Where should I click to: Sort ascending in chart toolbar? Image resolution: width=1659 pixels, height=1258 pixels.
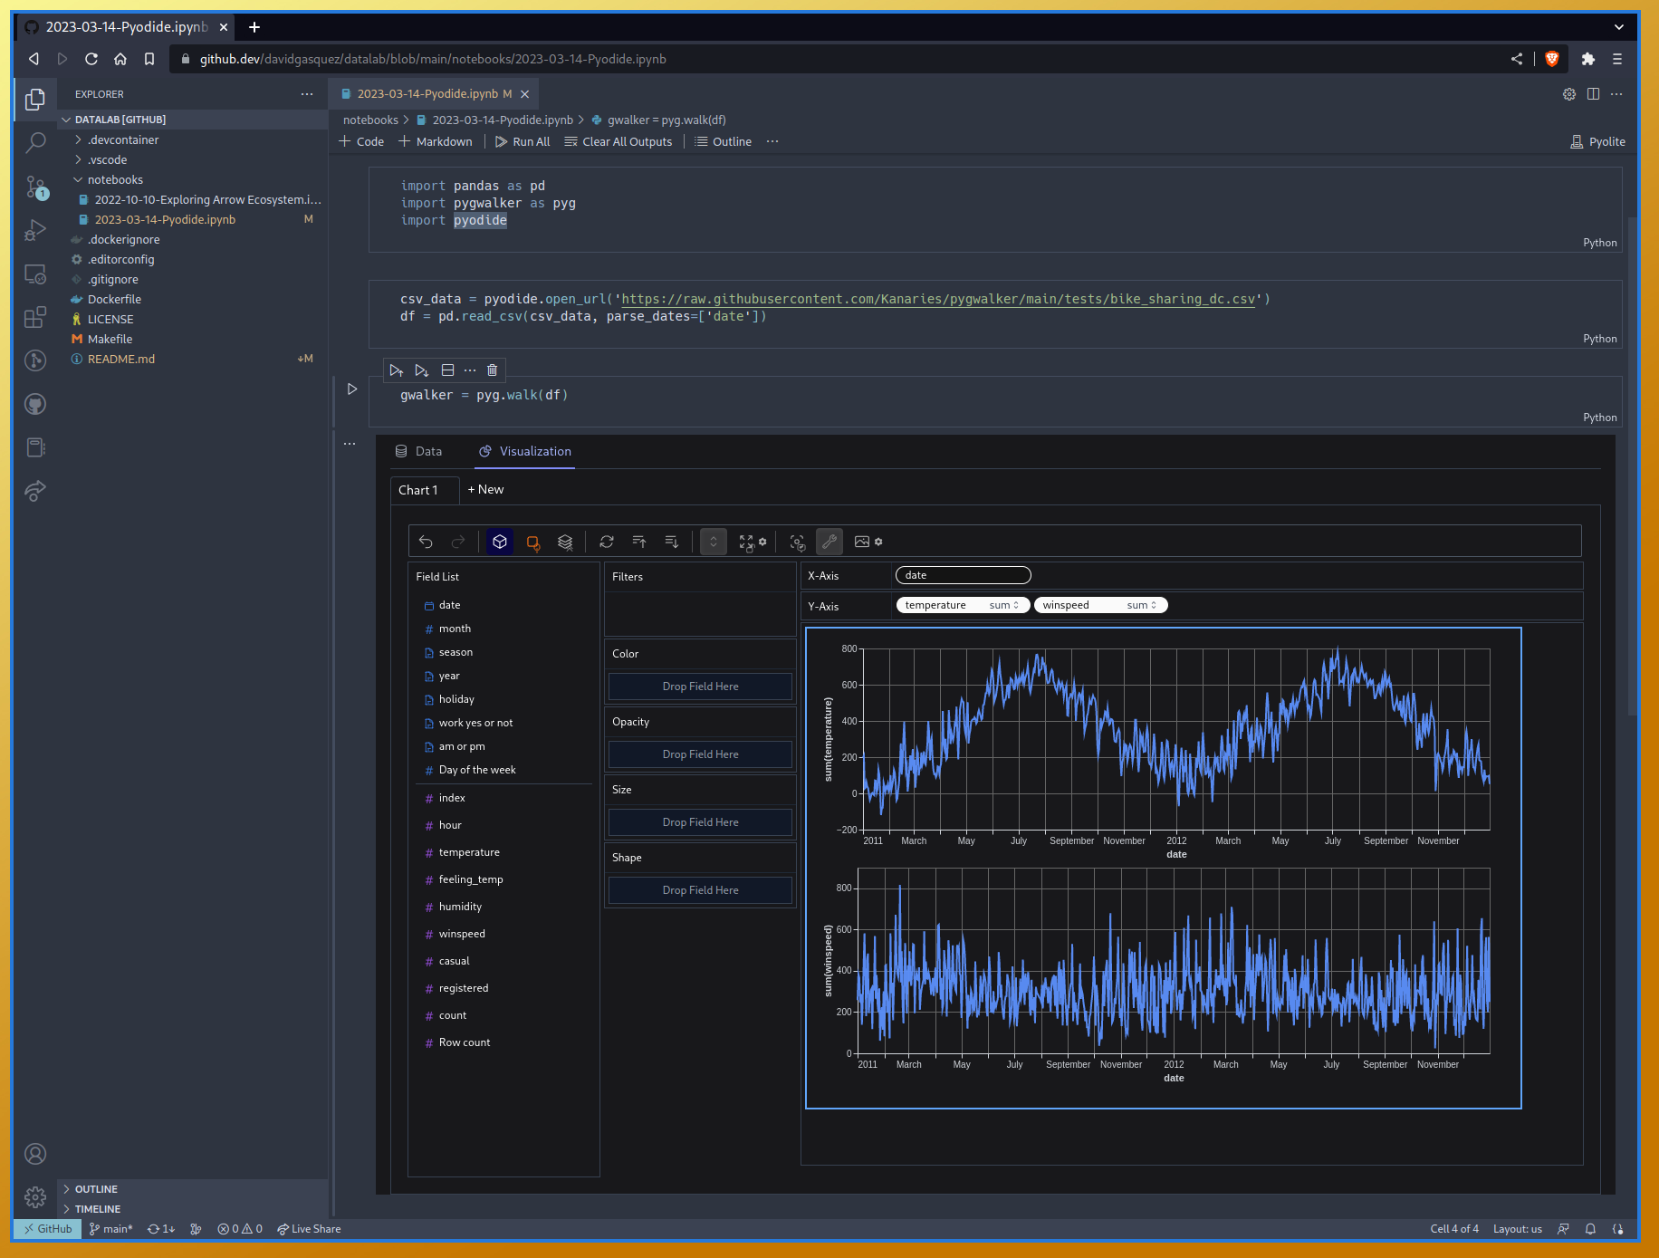639,542
